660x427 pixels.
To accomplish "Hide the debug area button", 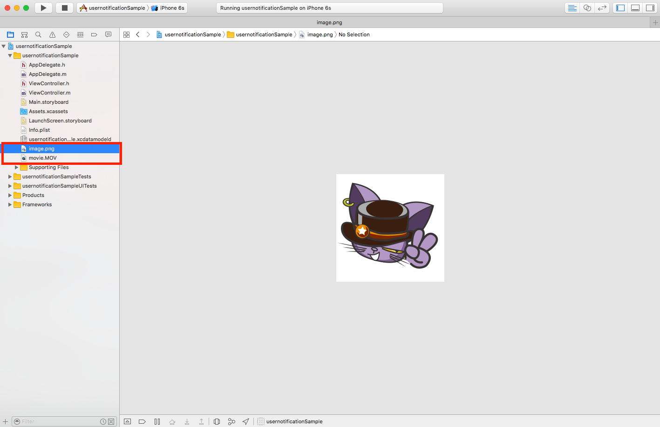I will [x=128, y=421].
